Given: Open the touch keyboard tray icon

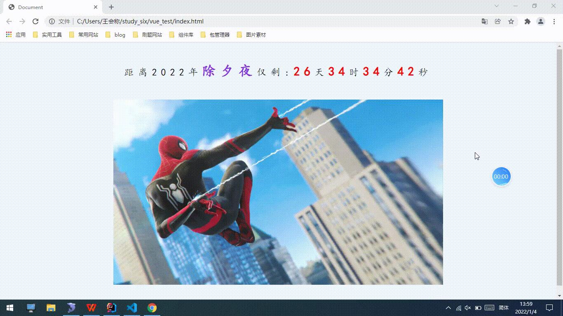Looking at the screenshot, I should click(490, 308).
